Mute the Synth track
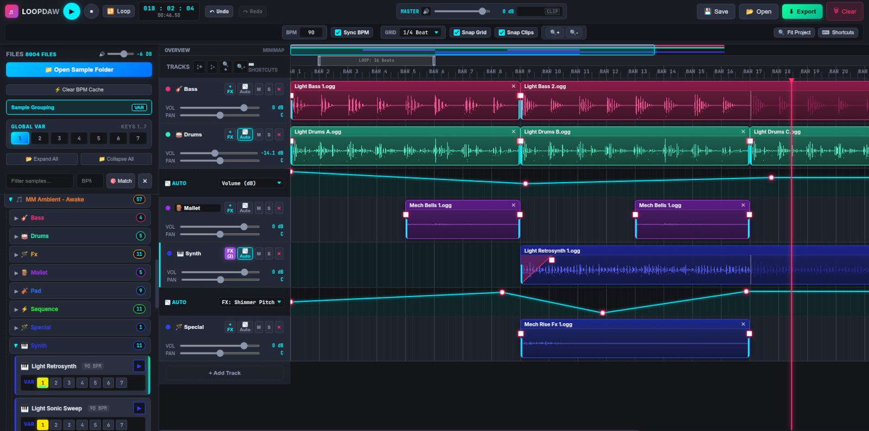The image size is (869, 431). coord(259,254)
